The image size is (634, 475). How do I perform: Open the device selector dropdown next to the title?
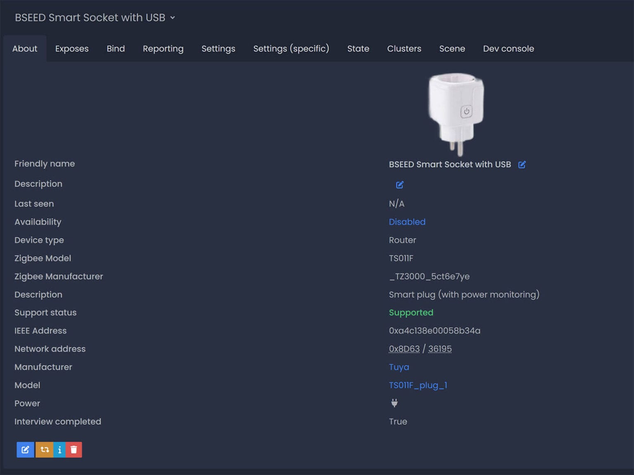tap(173, 18)
